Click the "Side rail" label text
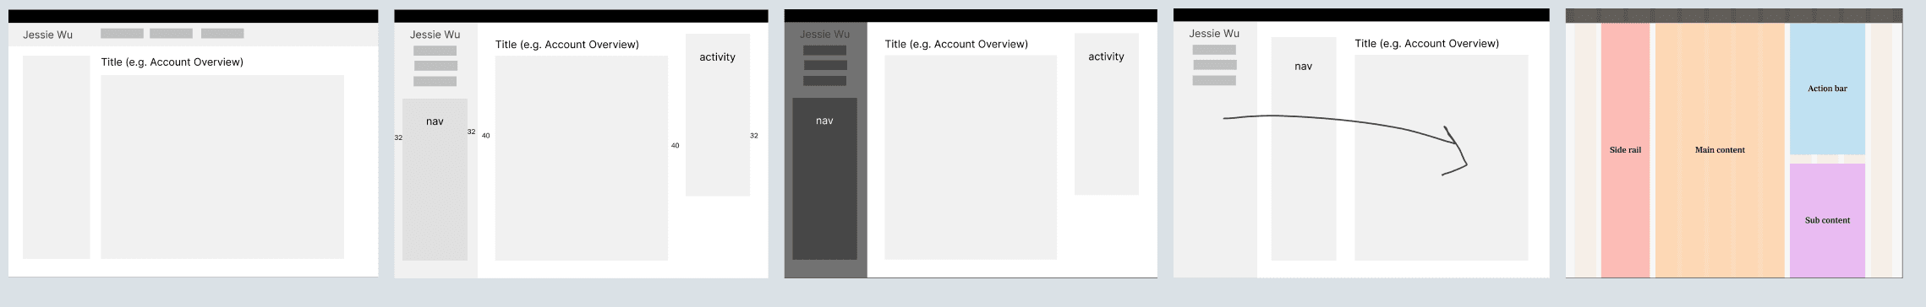This screenshot has height=307, width=1926. [x=1625, y=150]
